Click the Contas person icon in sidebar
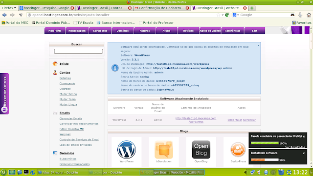 tap(55, 73)
